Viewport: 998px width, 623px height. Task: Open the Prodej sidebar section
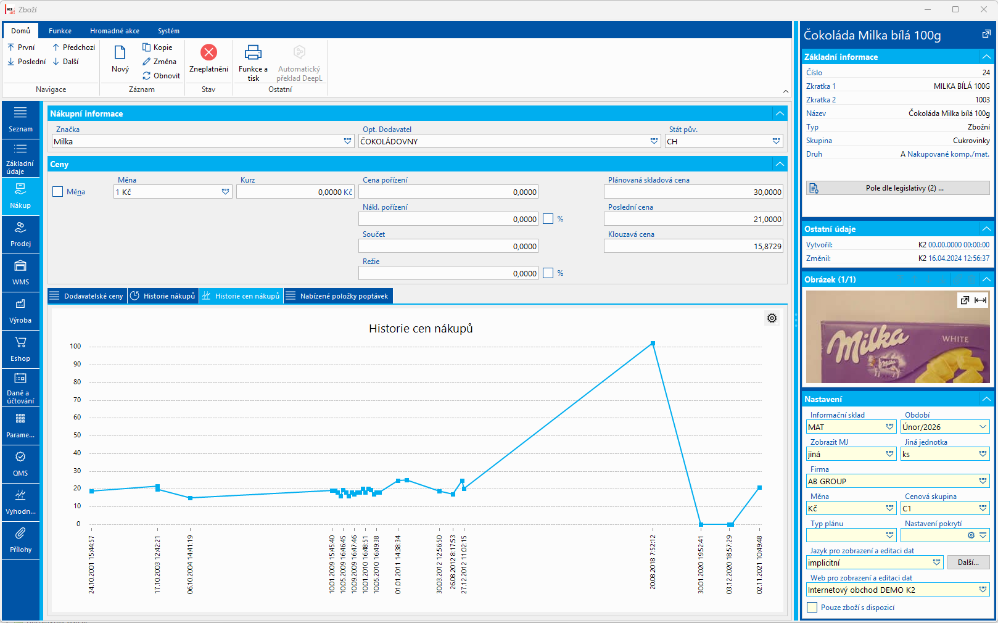point(20,234)
